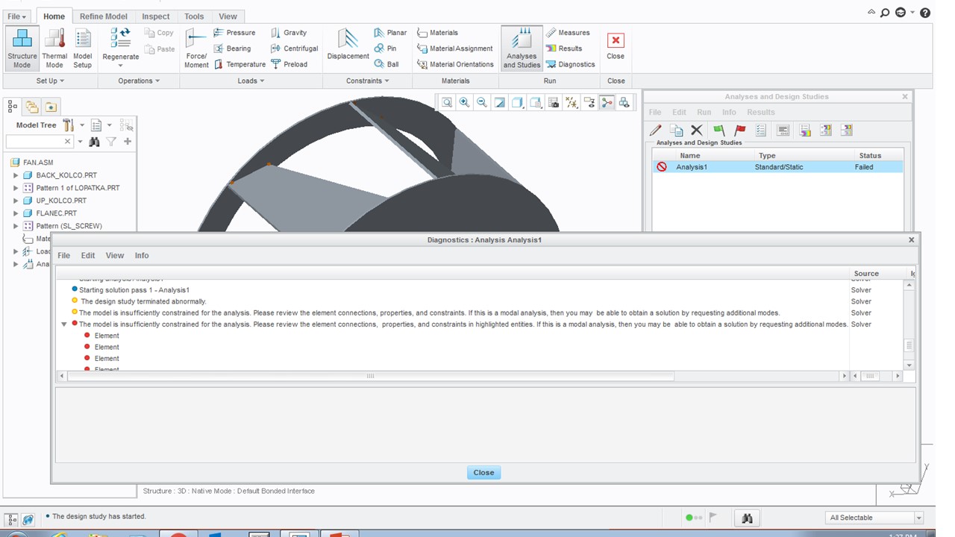The image size is (955, 537).
Task: Add a Pressure load
Action: (x=234, y=33)
